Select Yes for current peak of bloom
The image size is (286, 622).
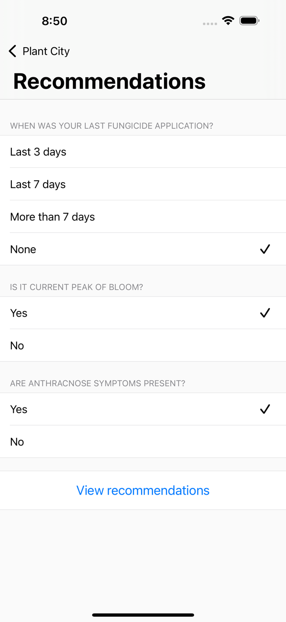[143, 313]
